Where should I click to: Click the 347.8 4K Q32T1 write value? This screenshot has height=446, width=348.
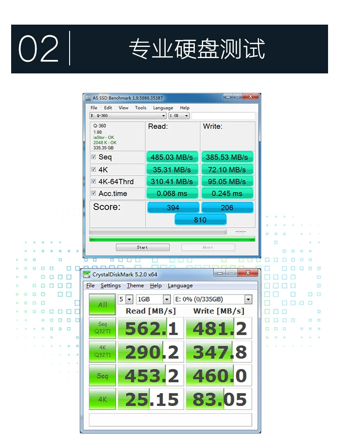(x=219, y=352)
